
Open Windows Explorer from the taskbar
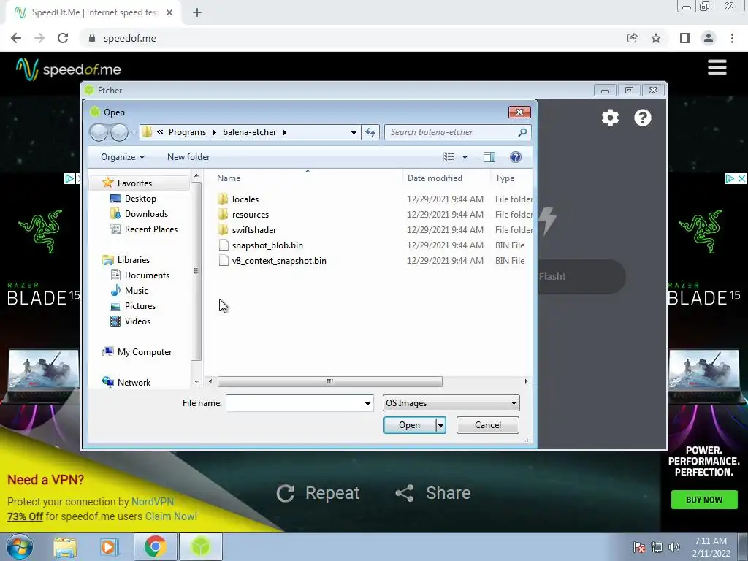(65, 547)
